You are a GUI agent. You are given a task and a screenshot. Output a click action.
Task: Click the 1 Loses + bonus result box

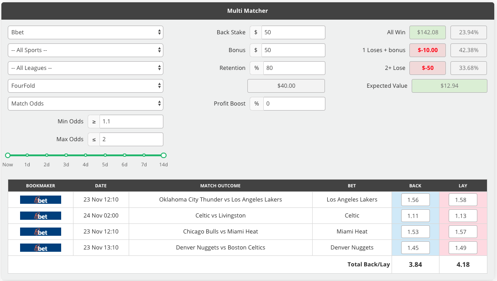[x=427, y=50]
